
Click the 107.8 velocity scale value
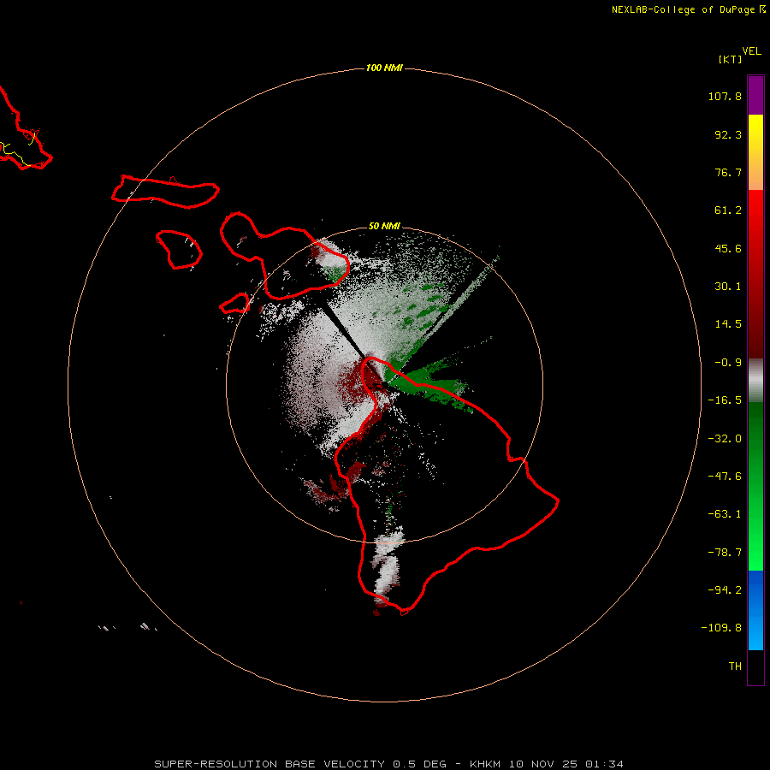[x=725, y=96]
